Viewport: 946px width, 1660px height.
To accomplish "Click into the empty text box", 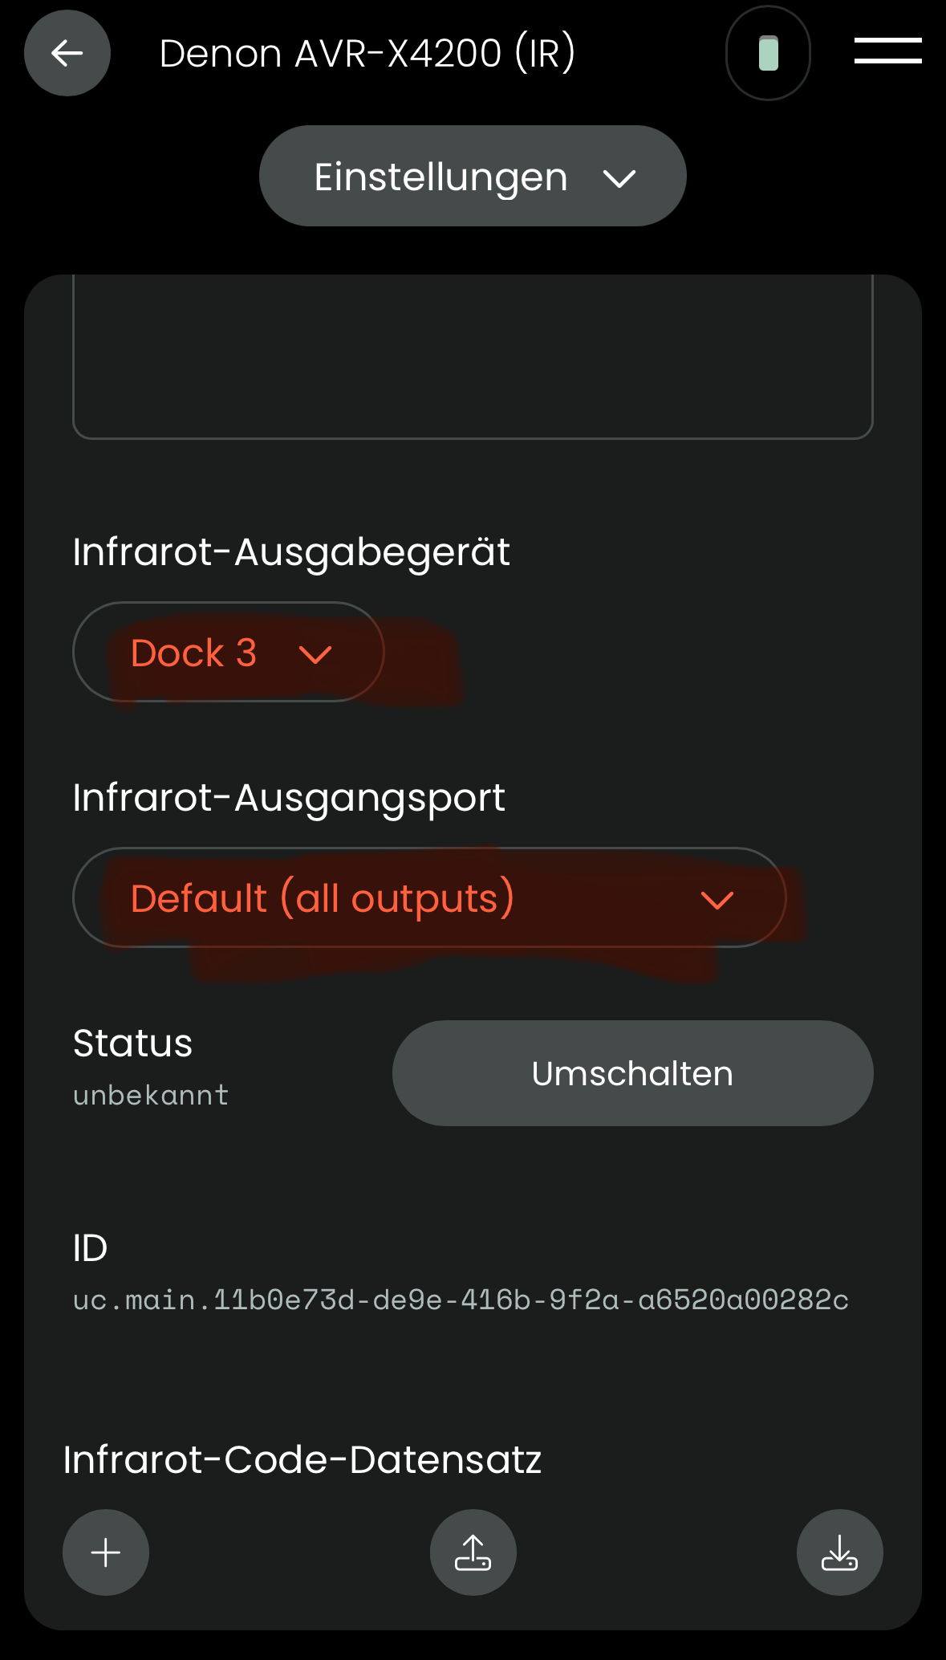I will pyautogui.click(x=473, y=357).
